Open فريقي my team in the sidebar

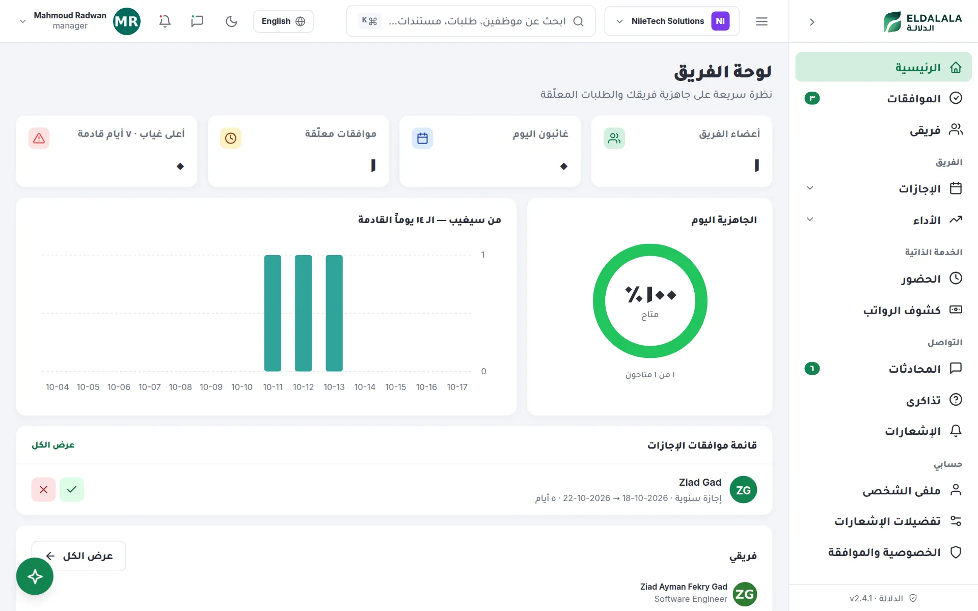883,130
